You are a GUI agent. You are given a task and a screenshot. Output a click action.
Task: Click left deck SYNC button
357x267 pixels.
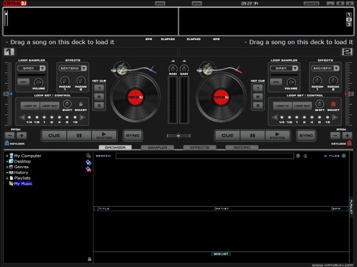[x=133, y=136]
